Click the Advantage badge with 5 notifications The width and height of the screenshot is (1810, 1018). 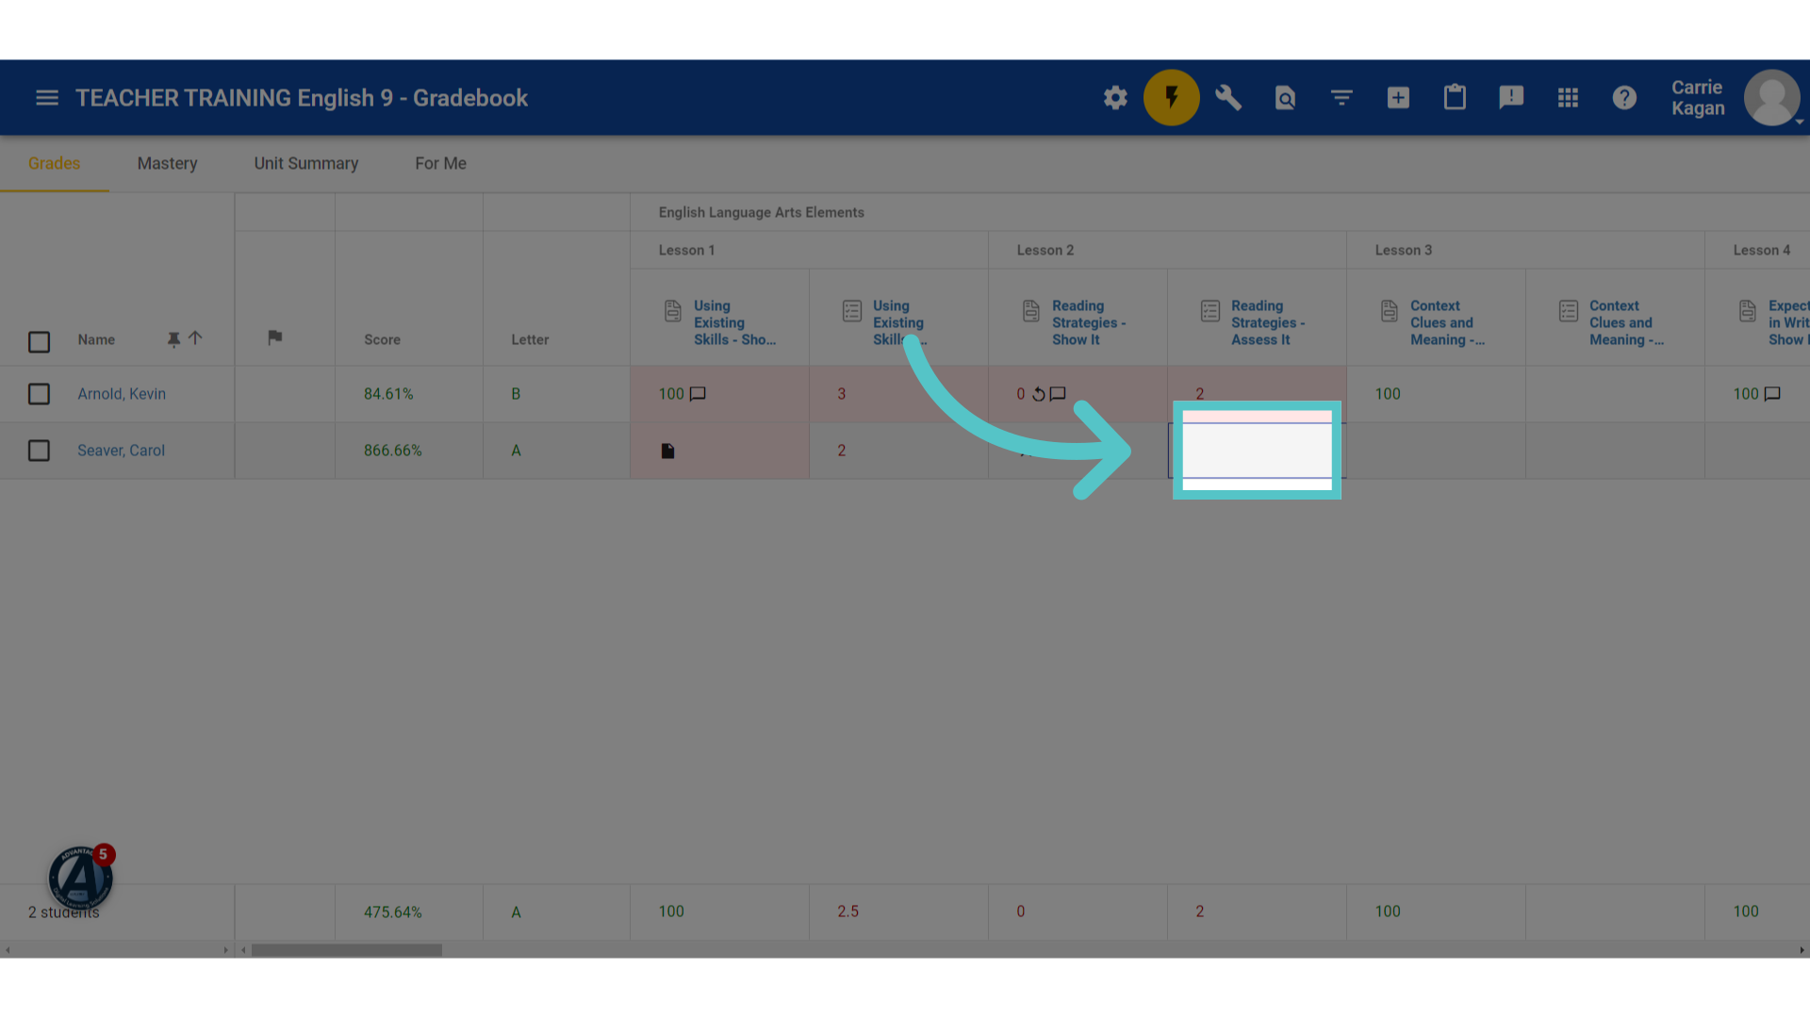click(81, 878)
